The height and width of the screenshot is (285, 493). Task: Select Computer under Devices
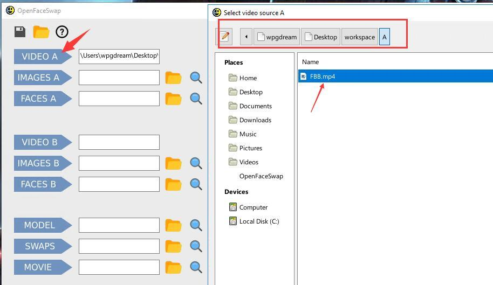[248, 207]
